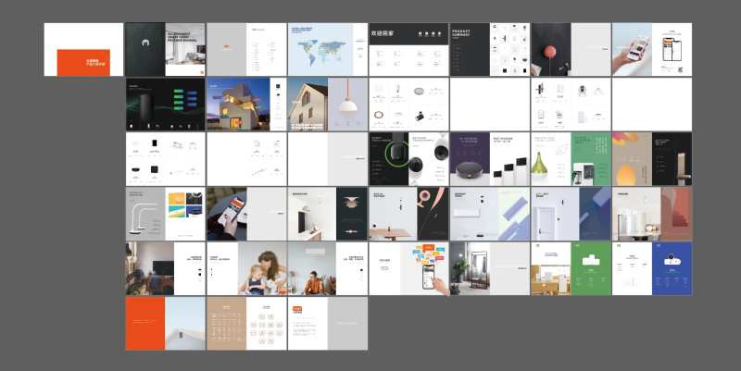Open the hand holding phone app spread
Image resolution: width=741 pixels, height=371 pixels.
click(x=652, y=50)
